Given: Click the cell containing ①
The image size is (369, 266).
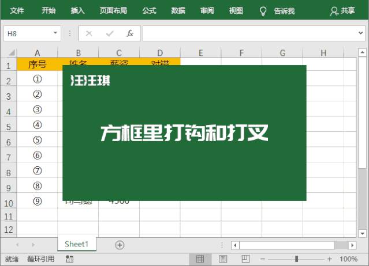Looking at the screenshot, I should point(37,79).
